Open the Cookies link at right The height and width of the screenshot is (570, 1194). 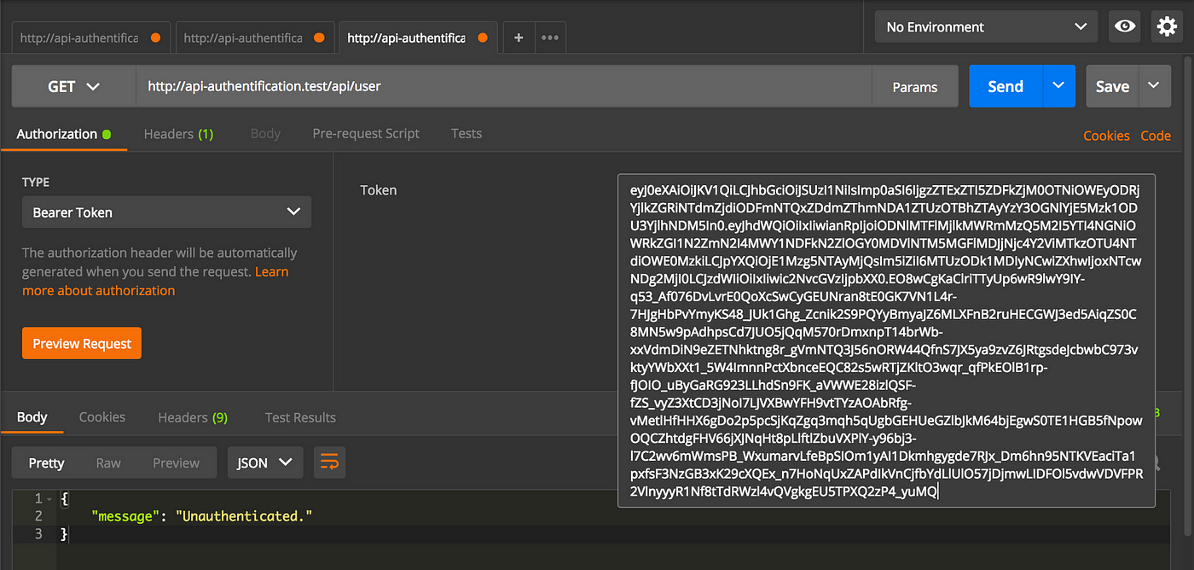1106,136
